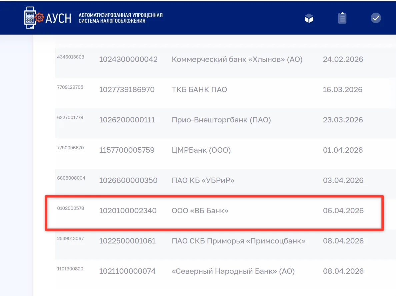The image size is (396, 296).
Task: Select OGRN 1024300000042
Action: click(x=128, y=59)
